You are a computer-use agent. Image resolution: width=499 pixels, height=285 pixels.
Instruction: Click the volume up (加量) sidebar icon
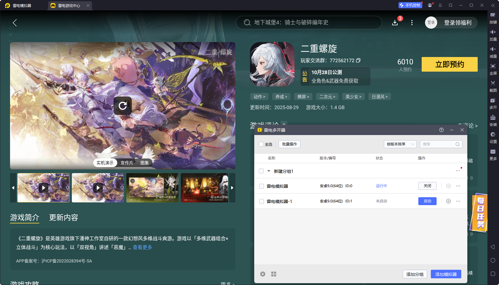click(x=493, y=35)
